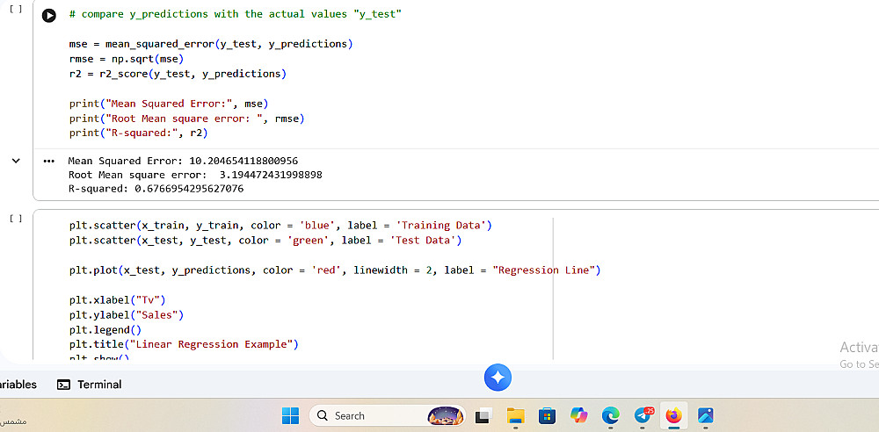Click the plt.legend() line
The width and height of the screenshot is (879, 432).
coord(105,330)
